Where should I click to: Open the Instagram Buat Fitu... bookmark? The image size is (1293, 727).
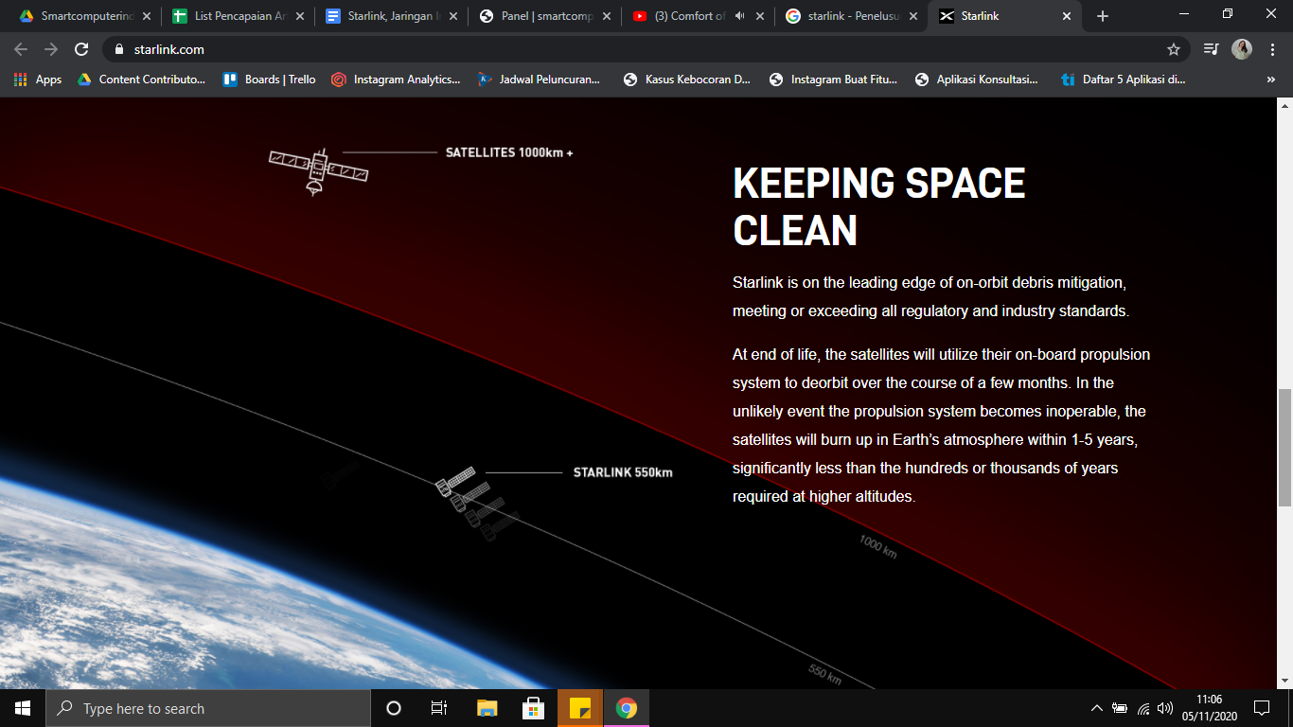(833, 80)
